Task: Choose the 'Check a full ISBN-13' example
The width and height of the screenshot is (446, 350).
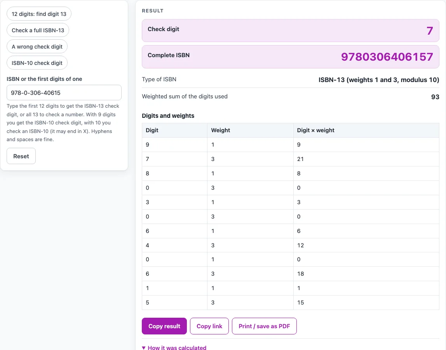Action: coord(38,30)
